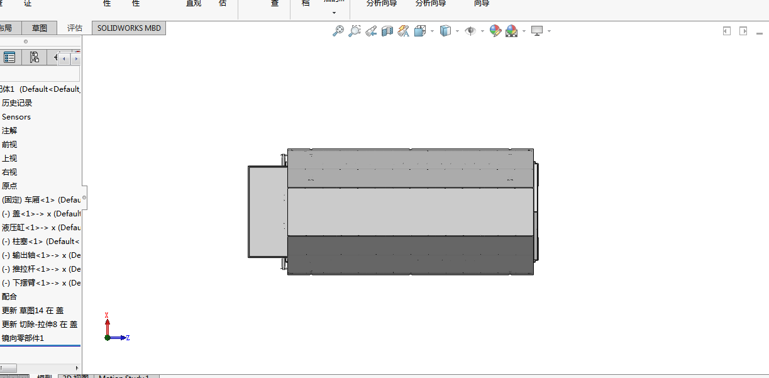Toggle Hide/Show Items eye icon
The width and height of the screenshot is (769, 378).
tap(470, 31)
